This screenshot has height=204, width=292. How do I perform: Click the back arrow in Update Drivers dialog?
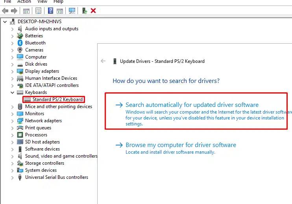(x=103, y=61)
